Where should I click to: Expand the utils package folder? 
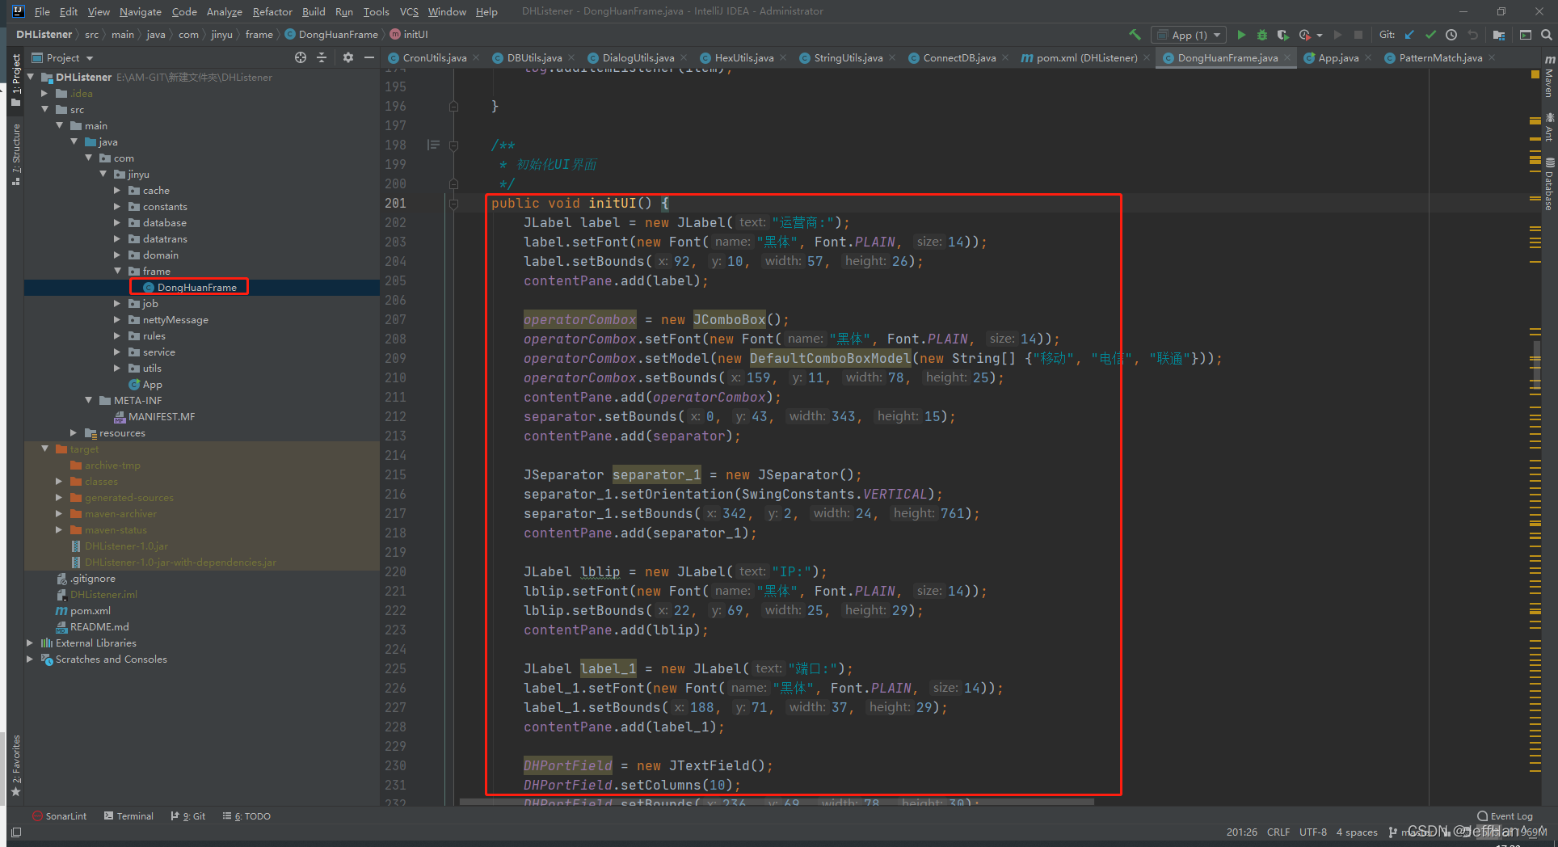pos(117,369)
